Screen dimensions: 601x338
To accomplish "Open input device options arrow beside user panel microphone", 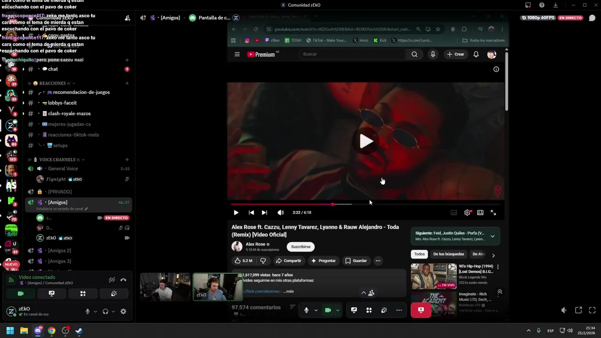I will [95, 311].
